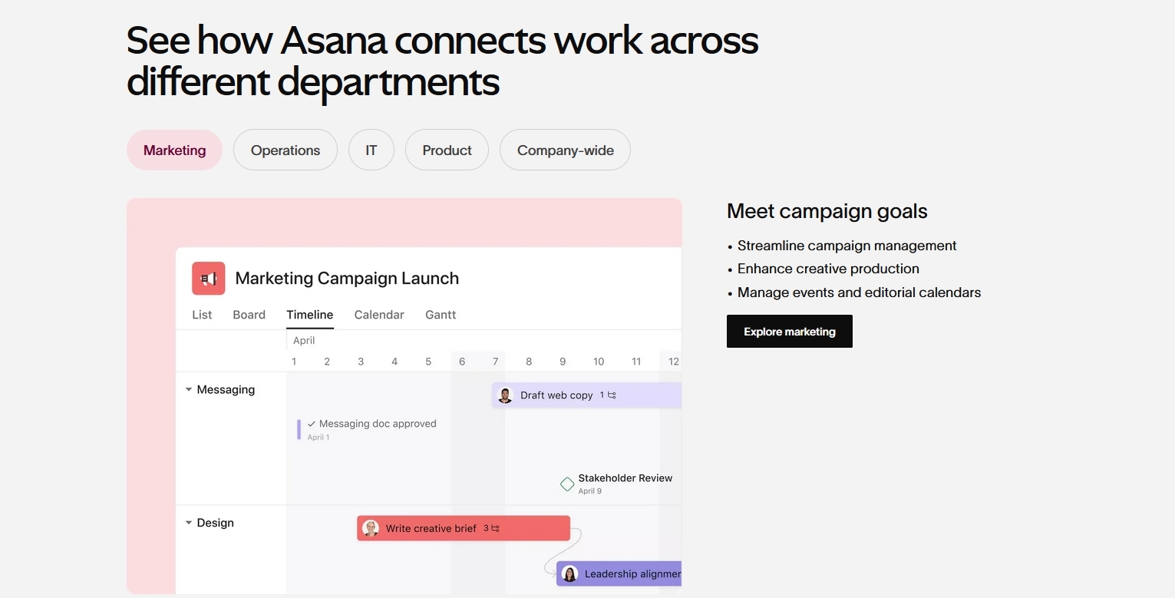Click the avatar on Leadership alignment task
This screenshot has height=598, width=1175.
tap(569, 573)
